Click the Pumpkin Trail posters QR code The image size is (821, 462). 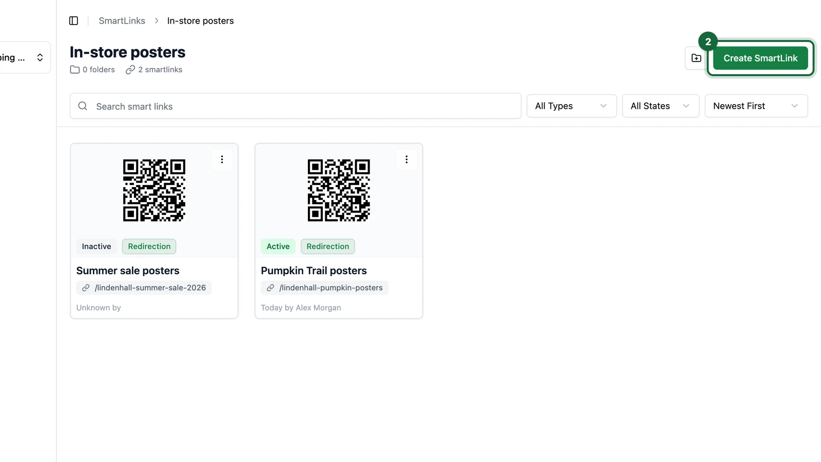click(x=339, y=190)
